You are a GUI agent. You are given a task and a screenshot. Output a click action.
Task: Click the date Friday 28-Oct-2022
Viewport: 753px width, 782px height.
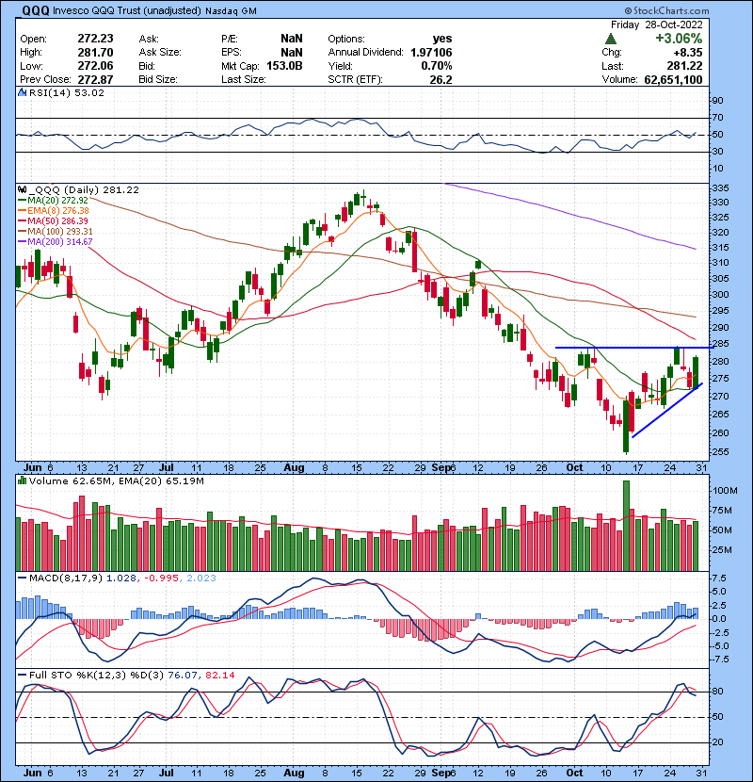[x=657, y=24]
